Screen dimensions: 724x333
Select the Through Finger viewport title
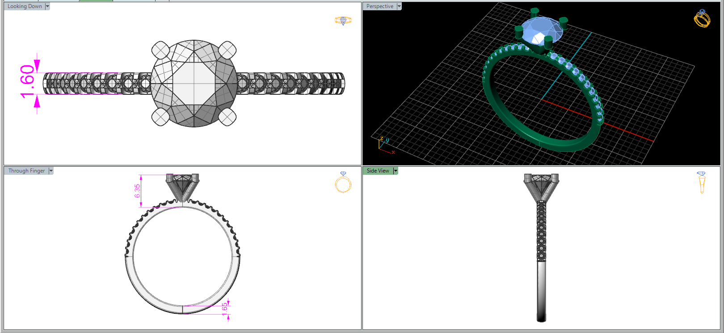point(27,171)
